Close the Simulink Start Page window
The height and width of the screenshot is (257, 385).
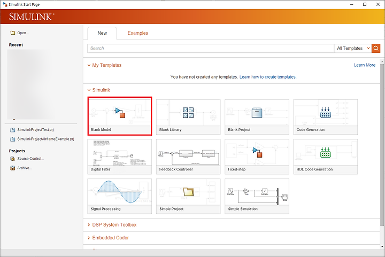click(378, 4)
